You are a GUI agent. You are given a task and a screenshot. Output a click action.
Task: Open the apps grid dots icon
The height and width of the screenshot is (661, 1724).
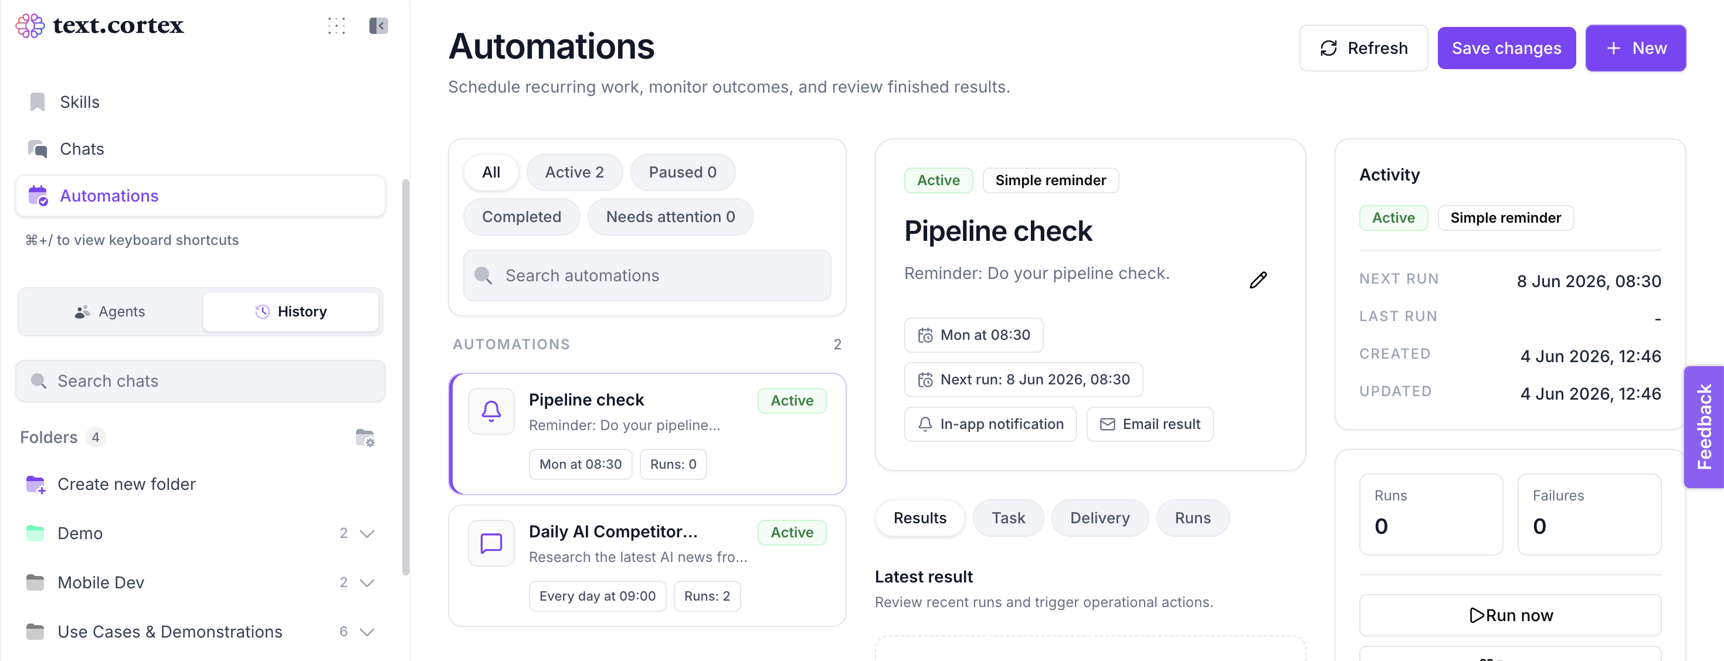click(336, 25)
